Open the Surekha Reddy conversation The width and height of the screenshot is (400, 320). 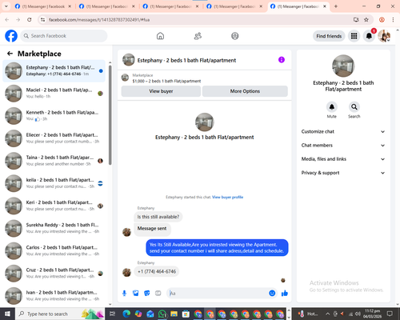pos(54,229)
